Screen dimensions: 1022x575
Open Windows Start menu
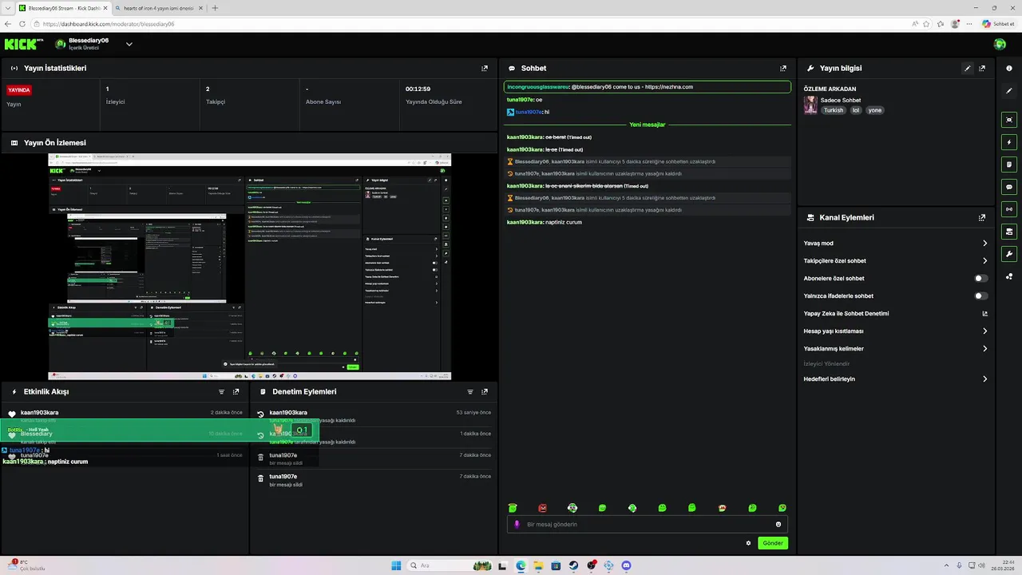pyautogui.click(x=396, y=565)
